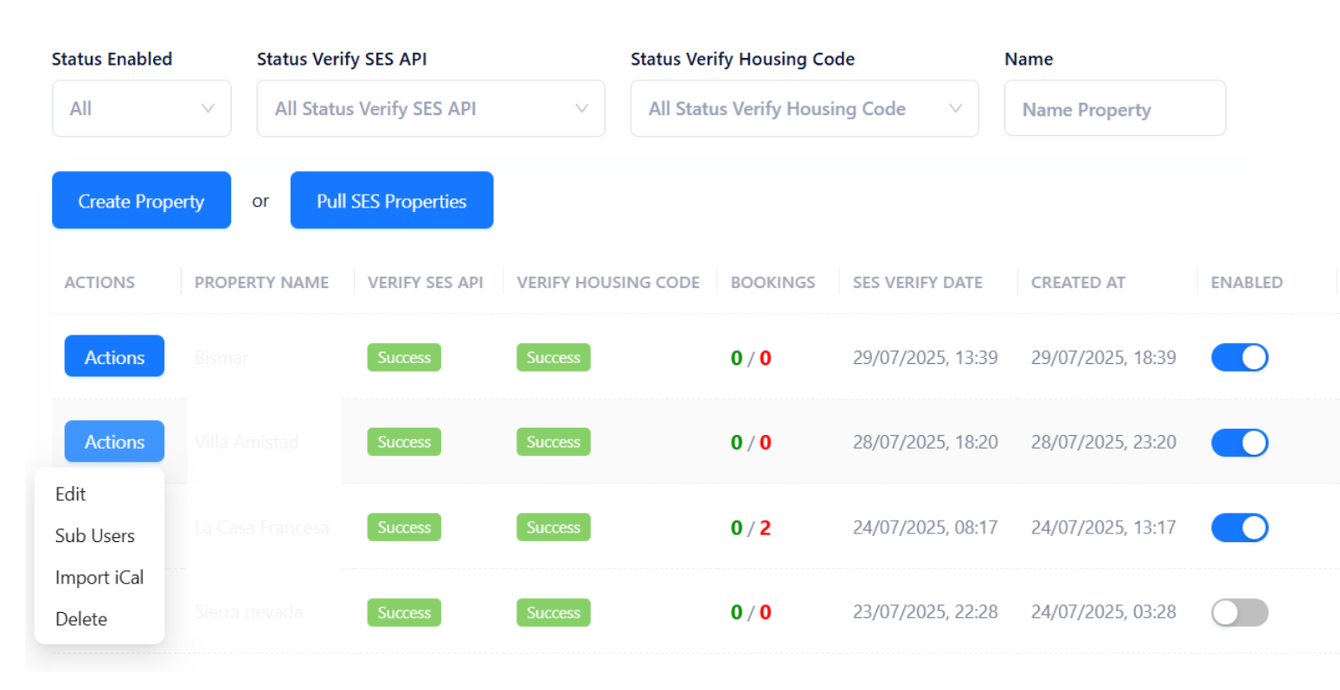Select Edit from the Actions menu

point(69,494)
